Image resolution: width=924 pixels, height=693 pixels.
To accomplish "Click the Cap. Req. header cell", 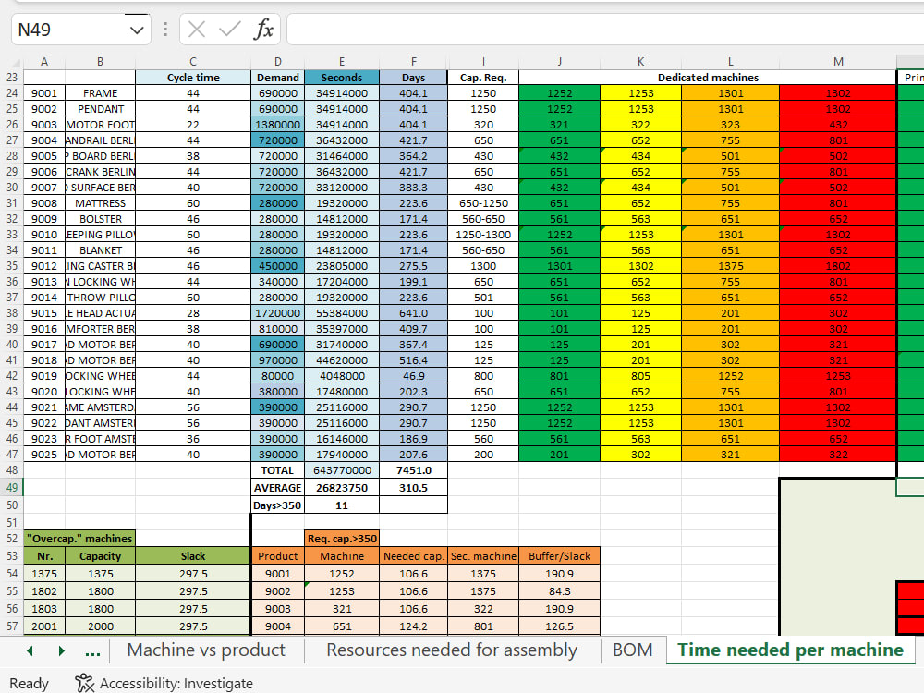I will pos(483,78).
